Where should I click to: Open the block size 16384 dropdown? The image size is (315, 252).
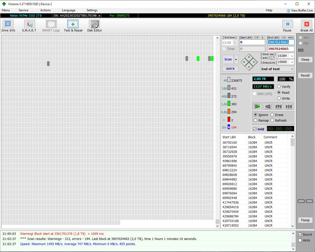pyautogui.click(x=292, y=56)
